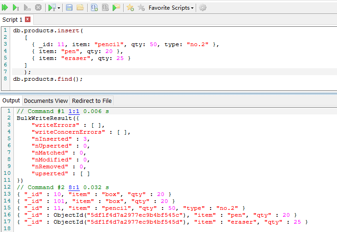This screenshot has height=232, width=337.
Task: Click the "pencil" string in script editor
Action: coord(109,44)
